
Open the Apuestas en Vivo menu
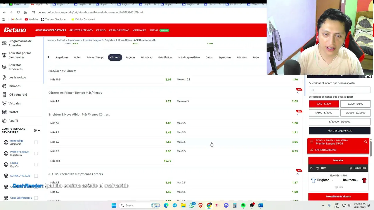(81, 30)
